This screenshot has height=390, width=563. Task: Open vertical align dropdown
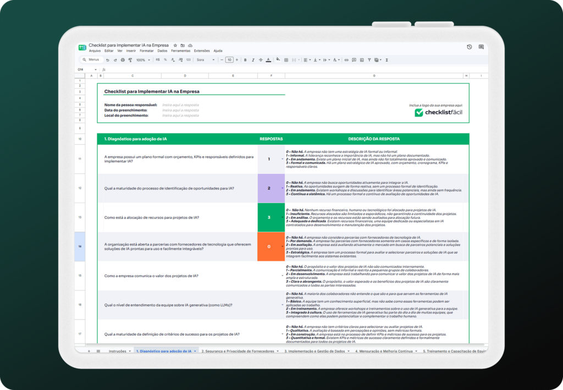(317, 60)
